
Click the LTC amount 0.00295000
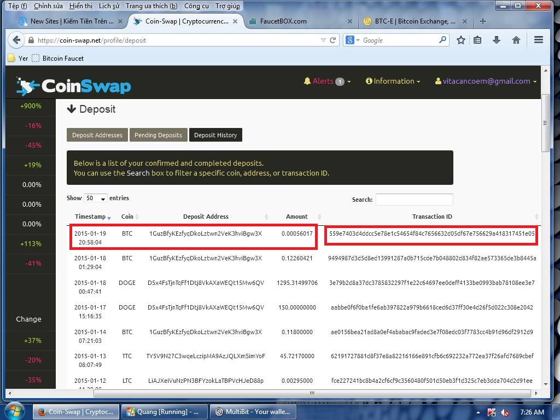pyautogui.click(x=297, y=381)
